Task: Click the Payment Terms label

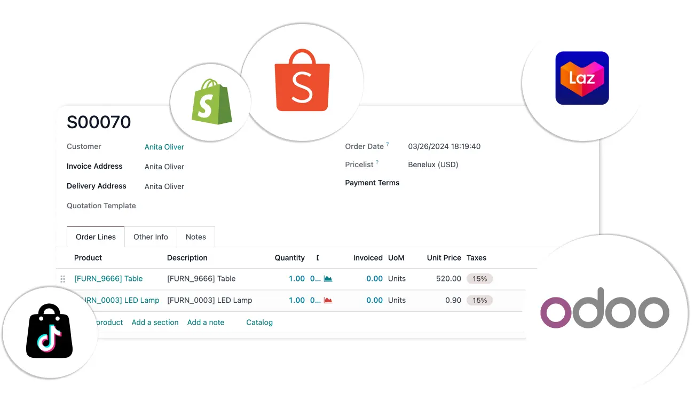Action: [x=372, y=183]
